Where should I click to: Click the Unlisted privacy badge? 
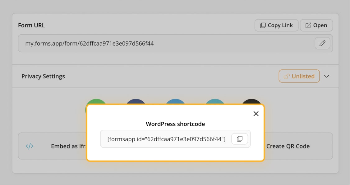coord(299,76)
